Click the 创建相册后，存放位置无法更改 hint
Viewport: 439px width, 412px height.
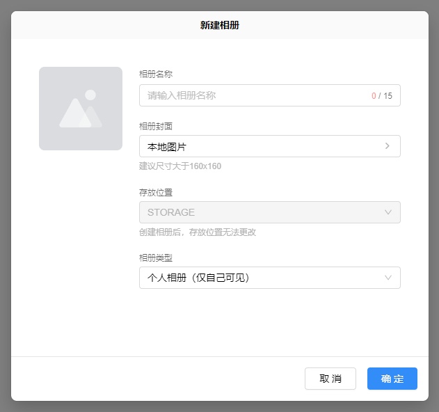198,232
